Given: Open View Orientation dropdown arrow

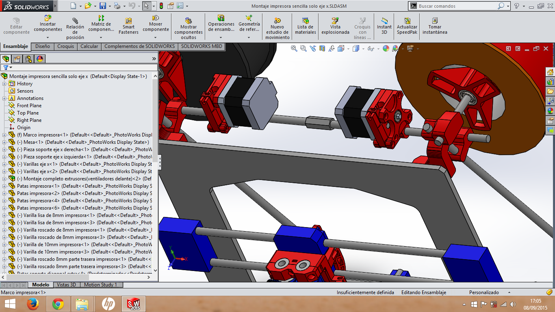Looking at the screenshot, I should [x=349, y=49].
